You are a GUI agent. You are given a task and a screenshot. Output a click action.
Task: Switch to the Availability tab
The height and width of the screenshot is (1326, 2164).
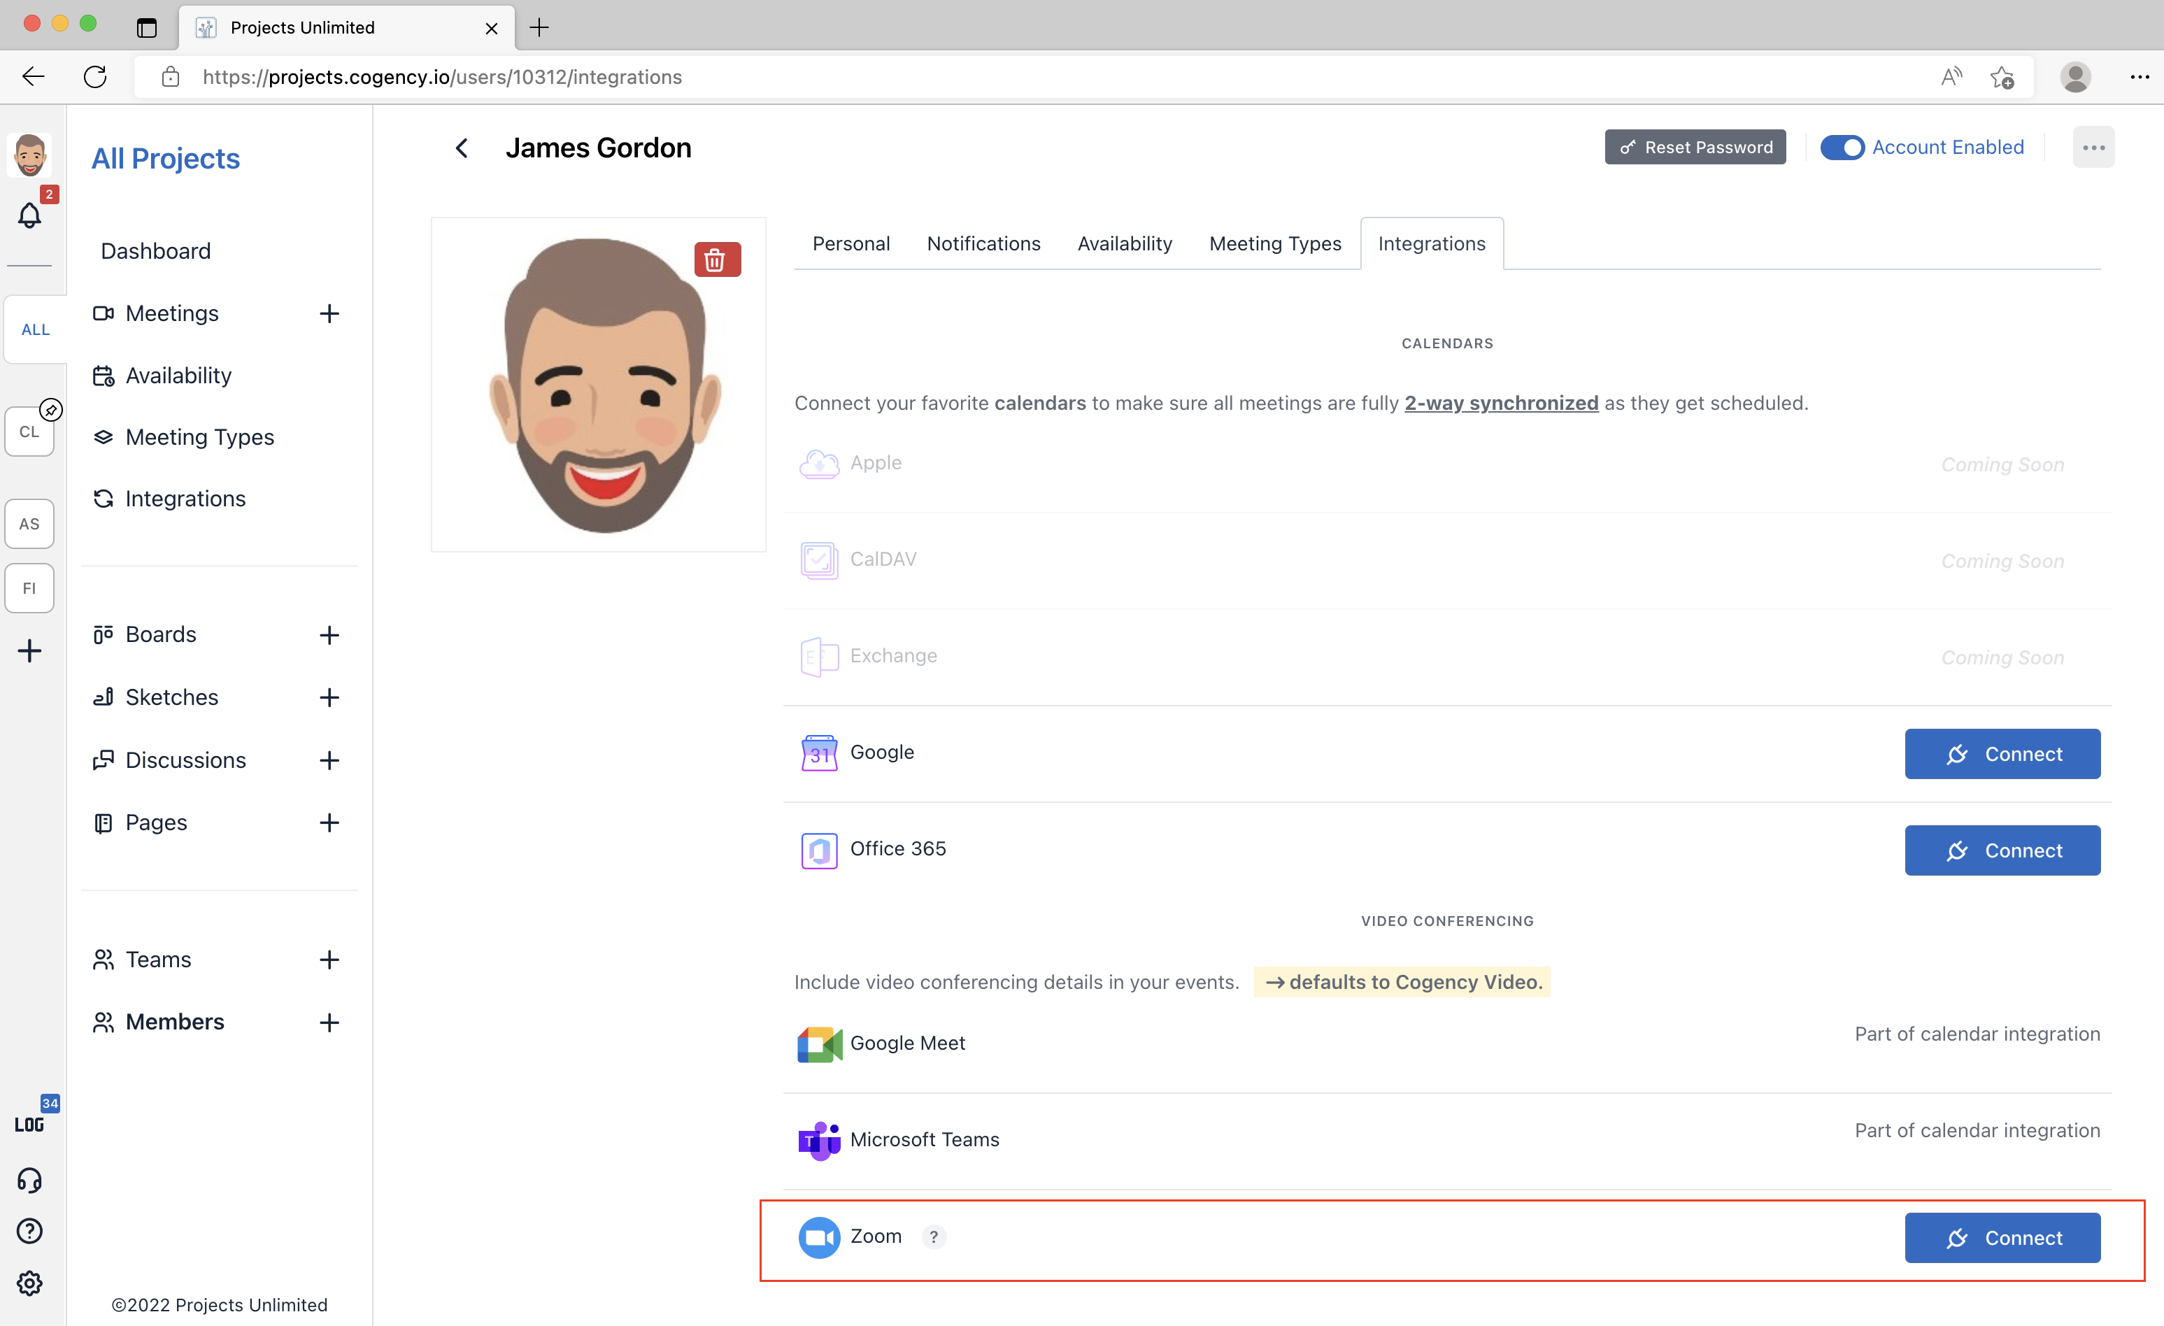[1124, 243]
